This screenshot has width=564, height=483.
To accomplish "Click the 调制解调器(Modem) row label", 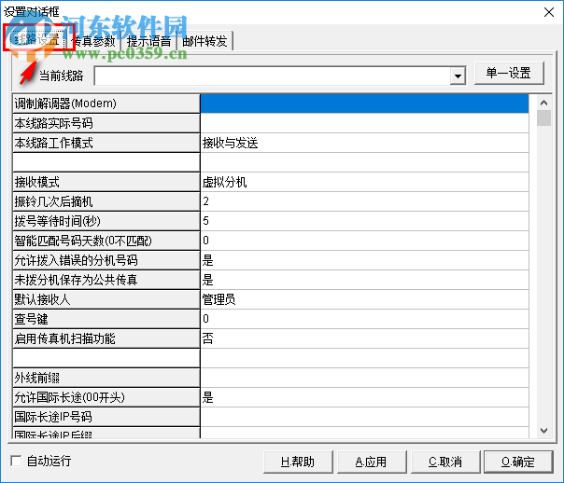I will (x=106, y=103).
